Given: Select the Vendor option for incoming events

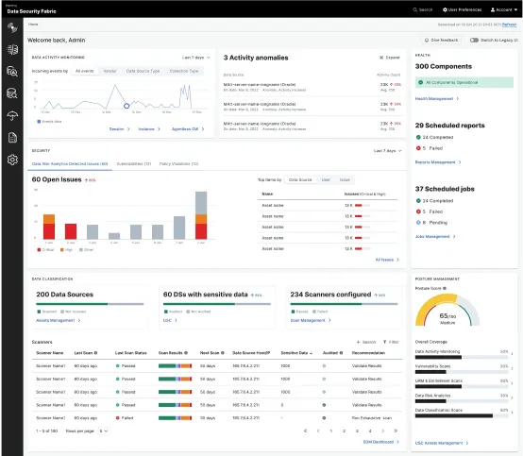Looking at the screenshot, I should [x=110, y=71].
